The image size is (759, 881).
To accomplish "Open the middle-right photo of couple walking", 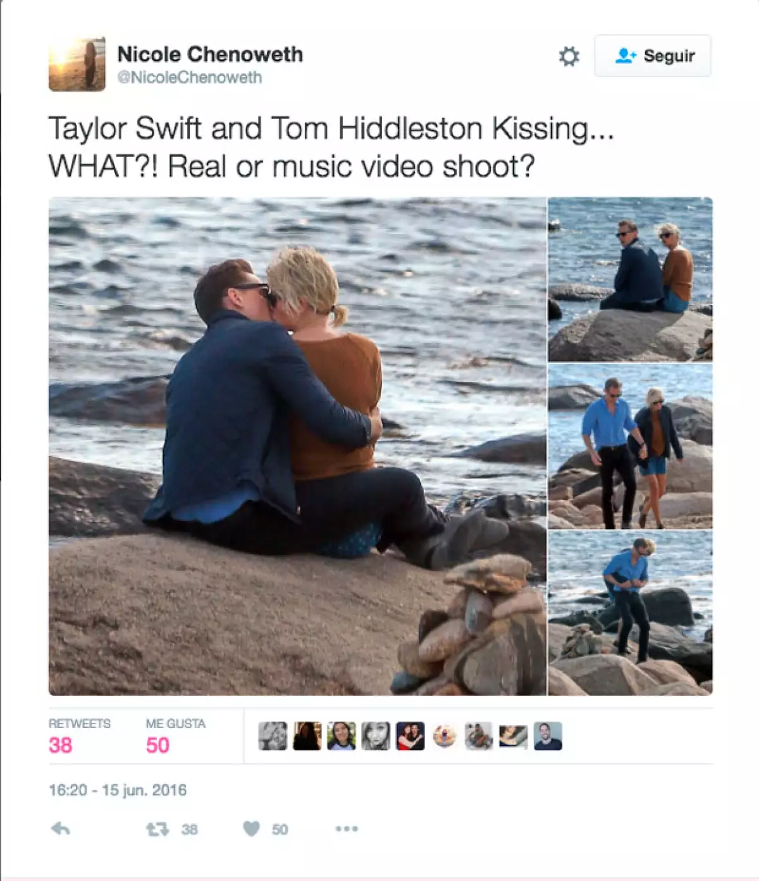I will pyautogui.click(x=630, y=446).
